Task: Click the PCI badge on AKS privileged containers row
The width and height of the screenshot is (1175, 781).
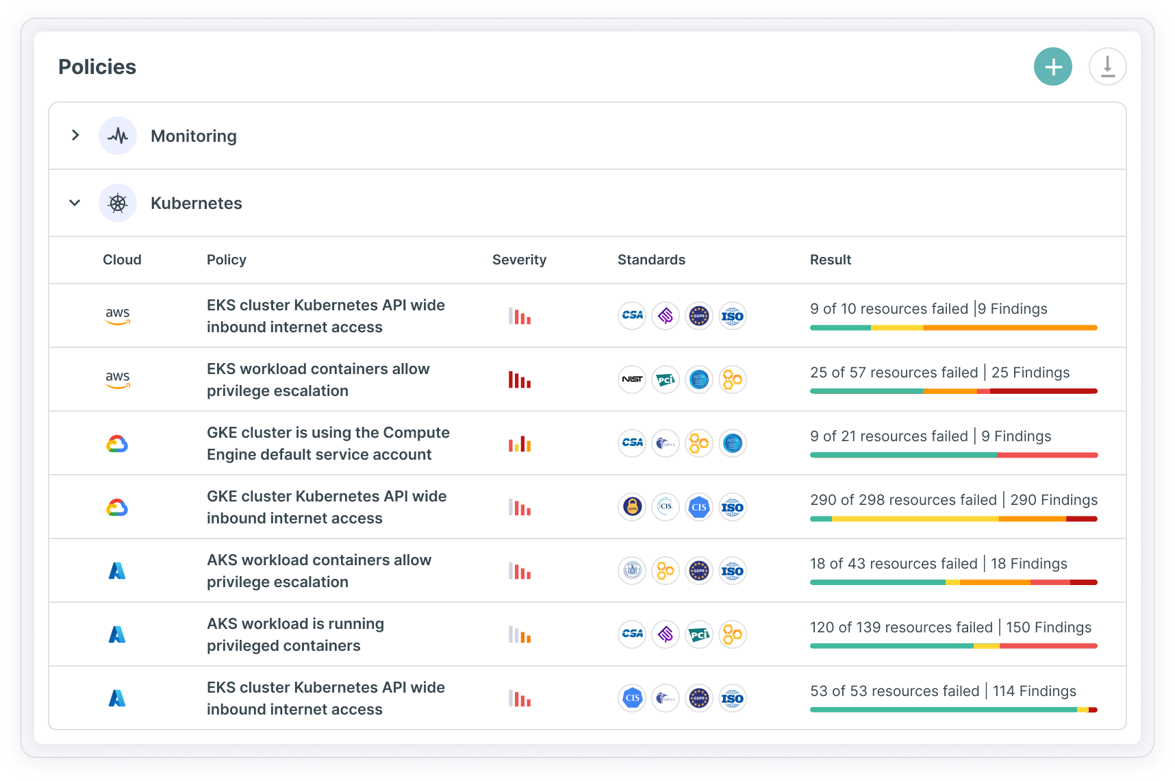Action: tap(699, 634)
